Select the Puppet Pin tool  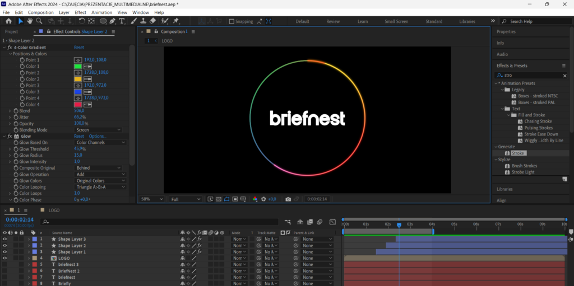pyautogui.click(x=175, y=21)
